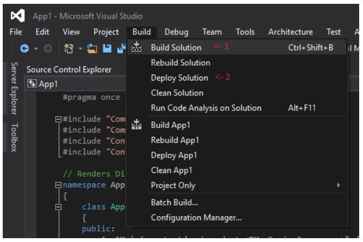The width and height of the screenshot is (363, 242).
Task: Open Batch Build... dialog
Action: pyautogui.click(x=237, y=203)
